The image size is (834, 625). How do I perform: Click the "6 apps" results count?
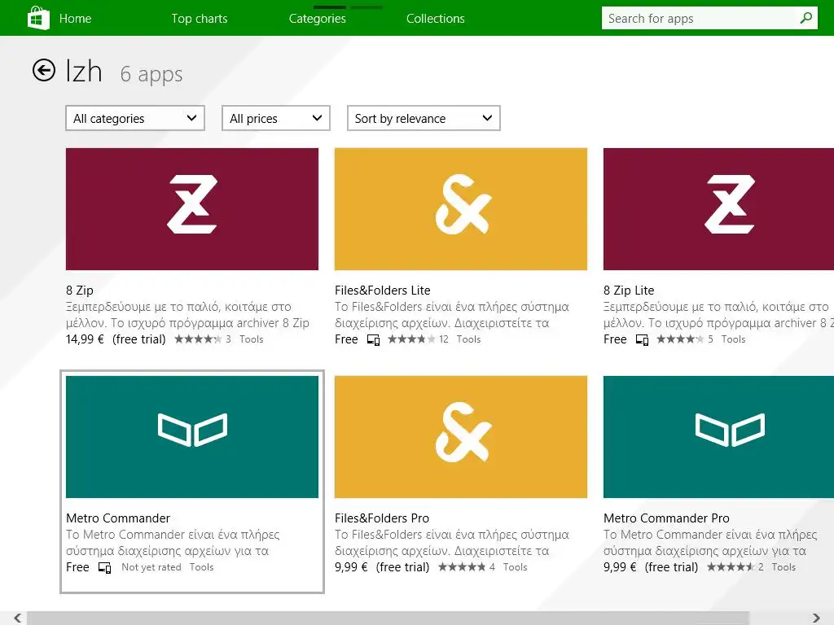151,74
